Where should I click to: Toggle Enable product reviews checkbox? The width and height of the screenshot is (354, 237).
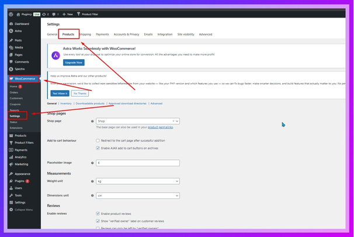point(98,214)
